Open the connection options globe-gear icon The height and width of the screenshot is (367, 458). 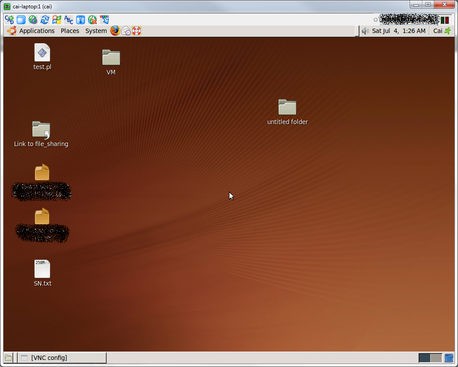click(x=33, y=20)
